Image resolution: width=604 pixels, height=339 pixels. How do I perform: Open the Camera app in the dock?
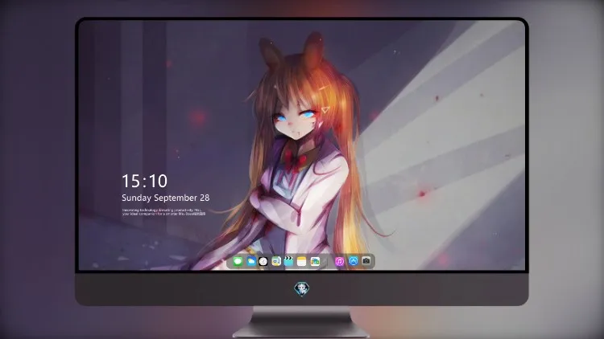pos(366,261)
